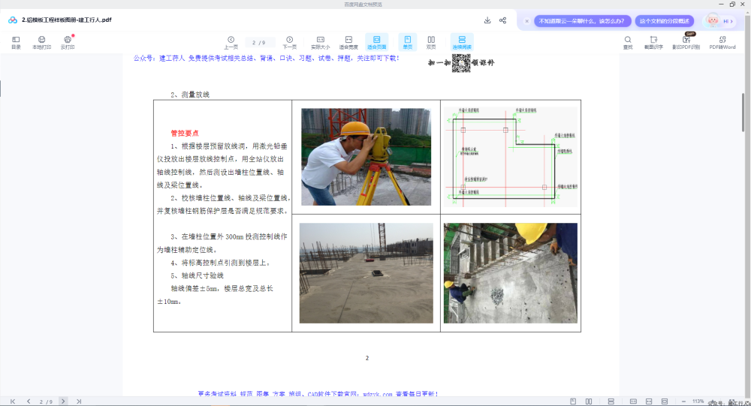Click text line 5、轴线尺寸验线
This screenshot has height=406, width=751.
click(198, 275)
